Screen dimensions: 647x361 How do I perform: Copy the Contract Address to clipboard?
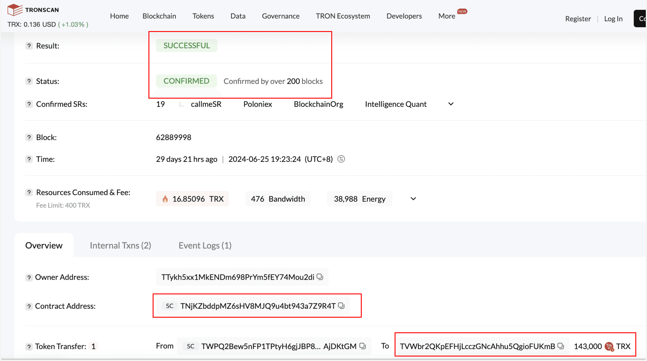[x=341, y=306]
